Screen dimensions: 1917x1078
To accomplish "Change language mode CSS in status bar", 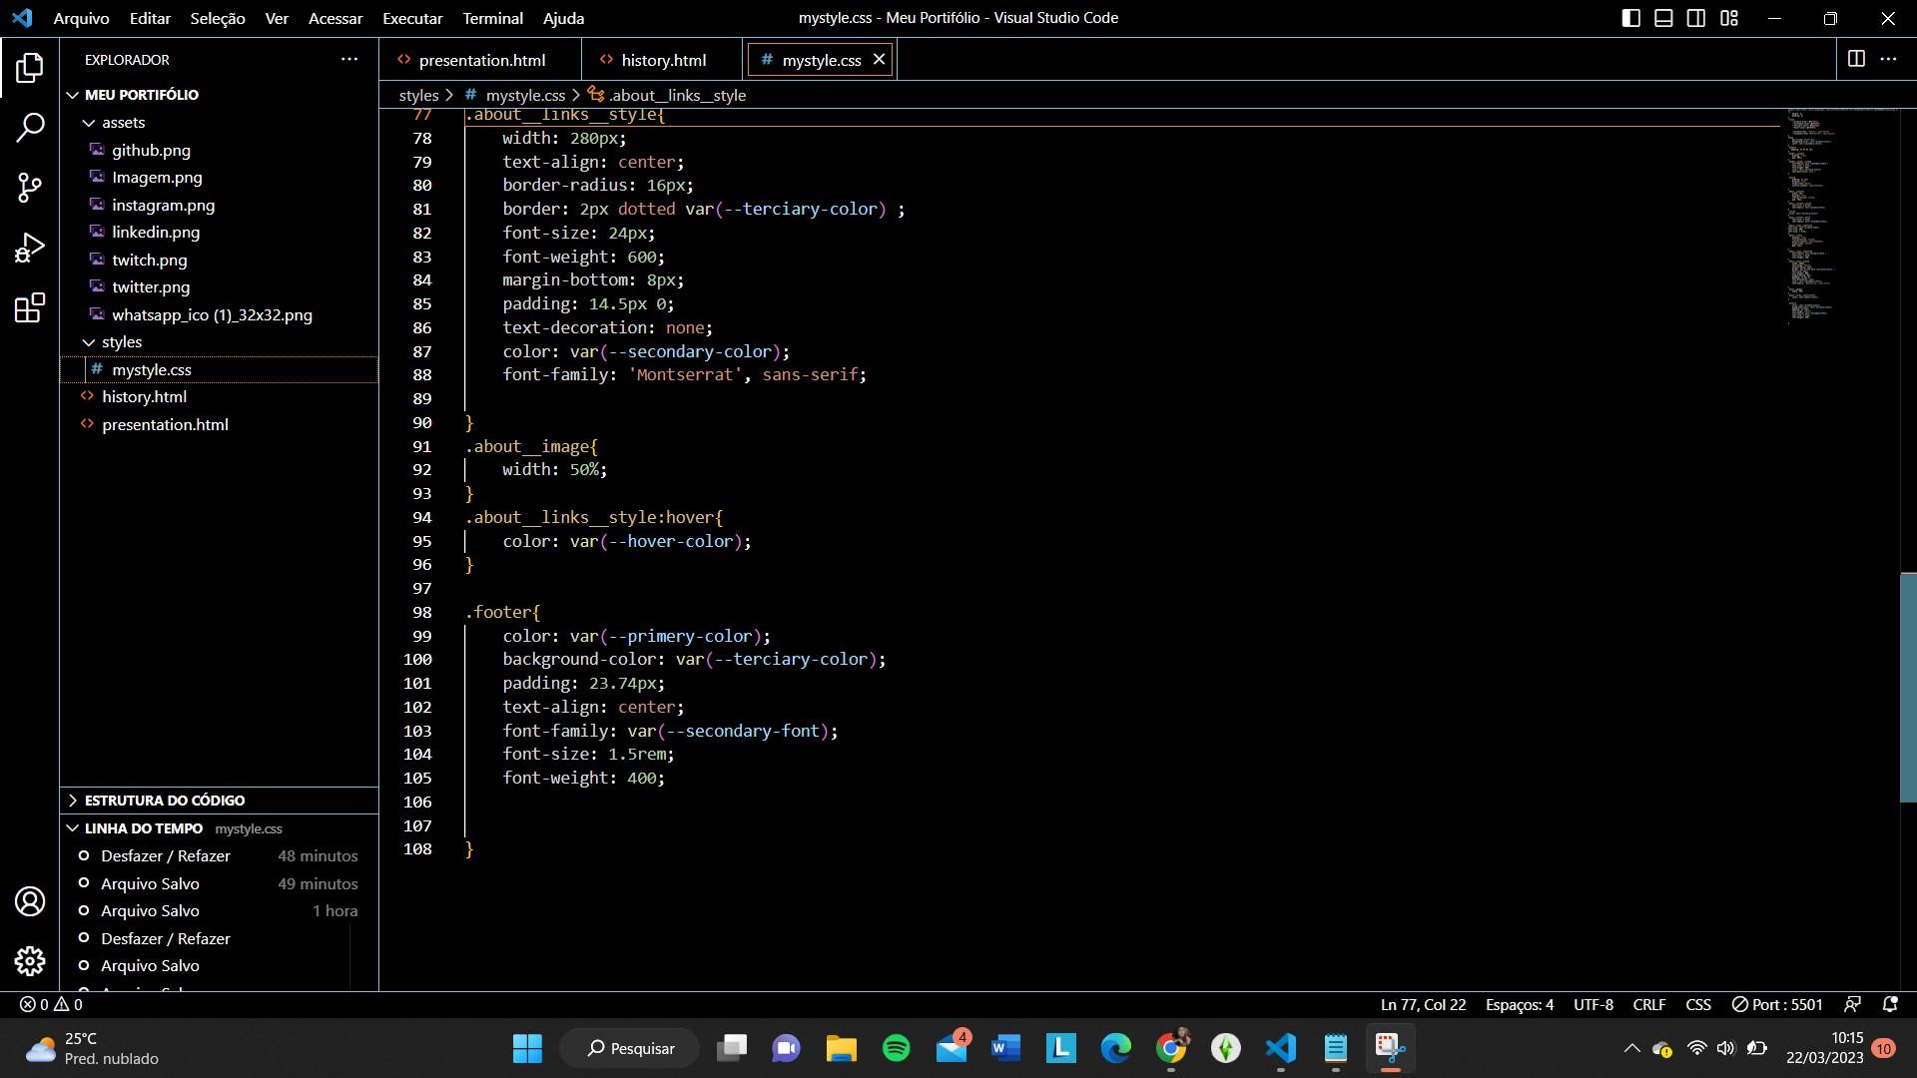I will click(1697, 1004).
